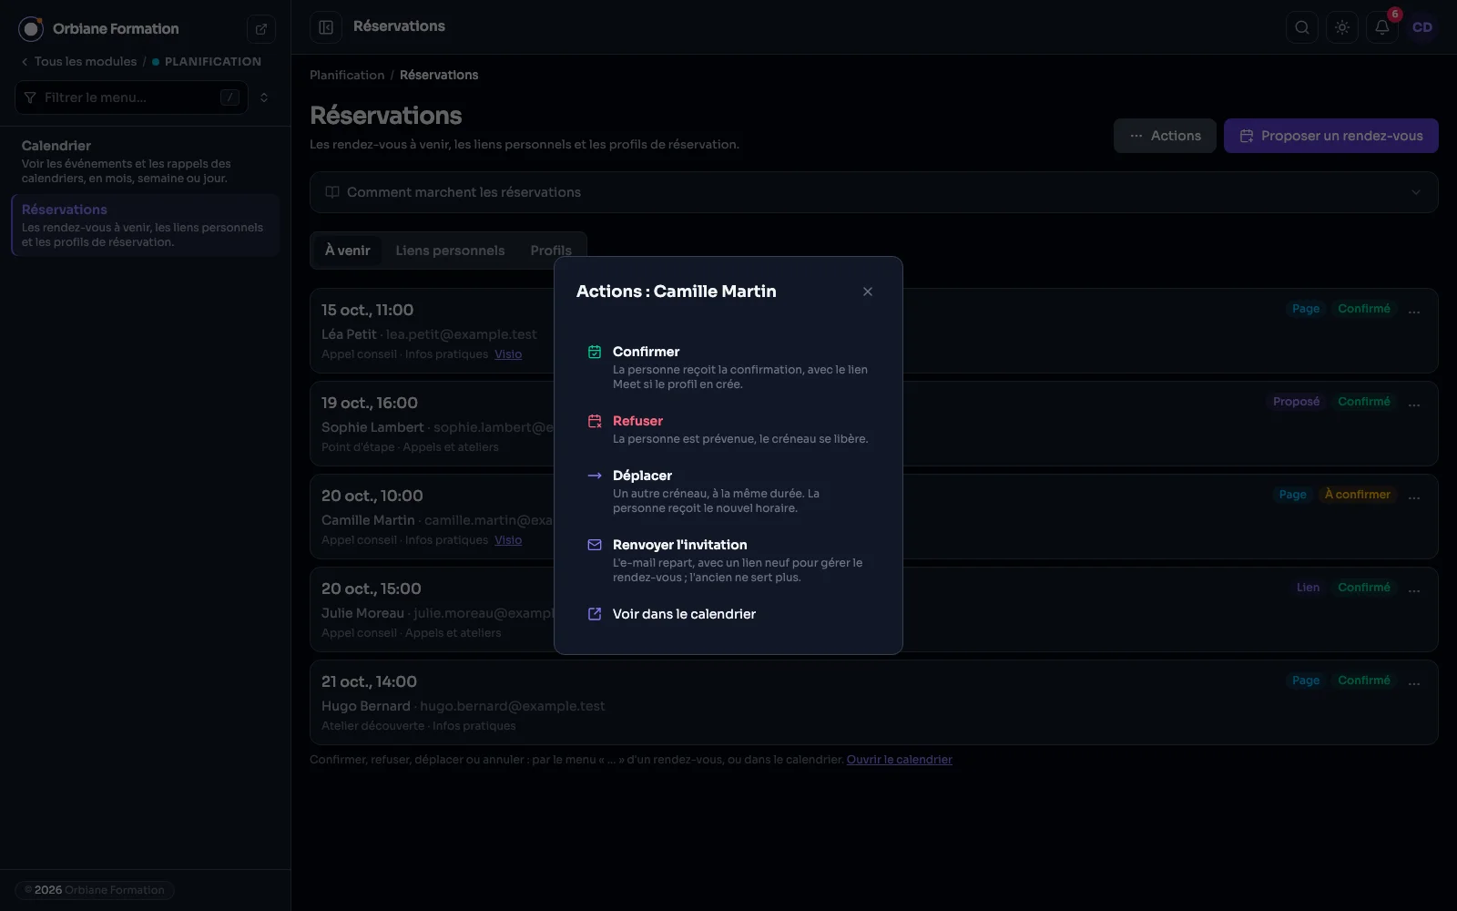Select Voir dans le calendrier
This screenshot has height=911, width=1457.
point(728,614)
